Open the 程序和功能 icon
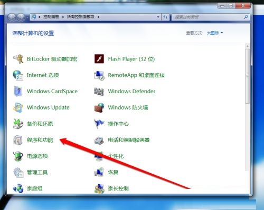The height and width of the screenshot is (210, 264). click(x=18, y=140)
